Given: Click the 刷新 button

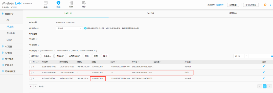Looking at the screenshot, I should [x=96, y=56].
